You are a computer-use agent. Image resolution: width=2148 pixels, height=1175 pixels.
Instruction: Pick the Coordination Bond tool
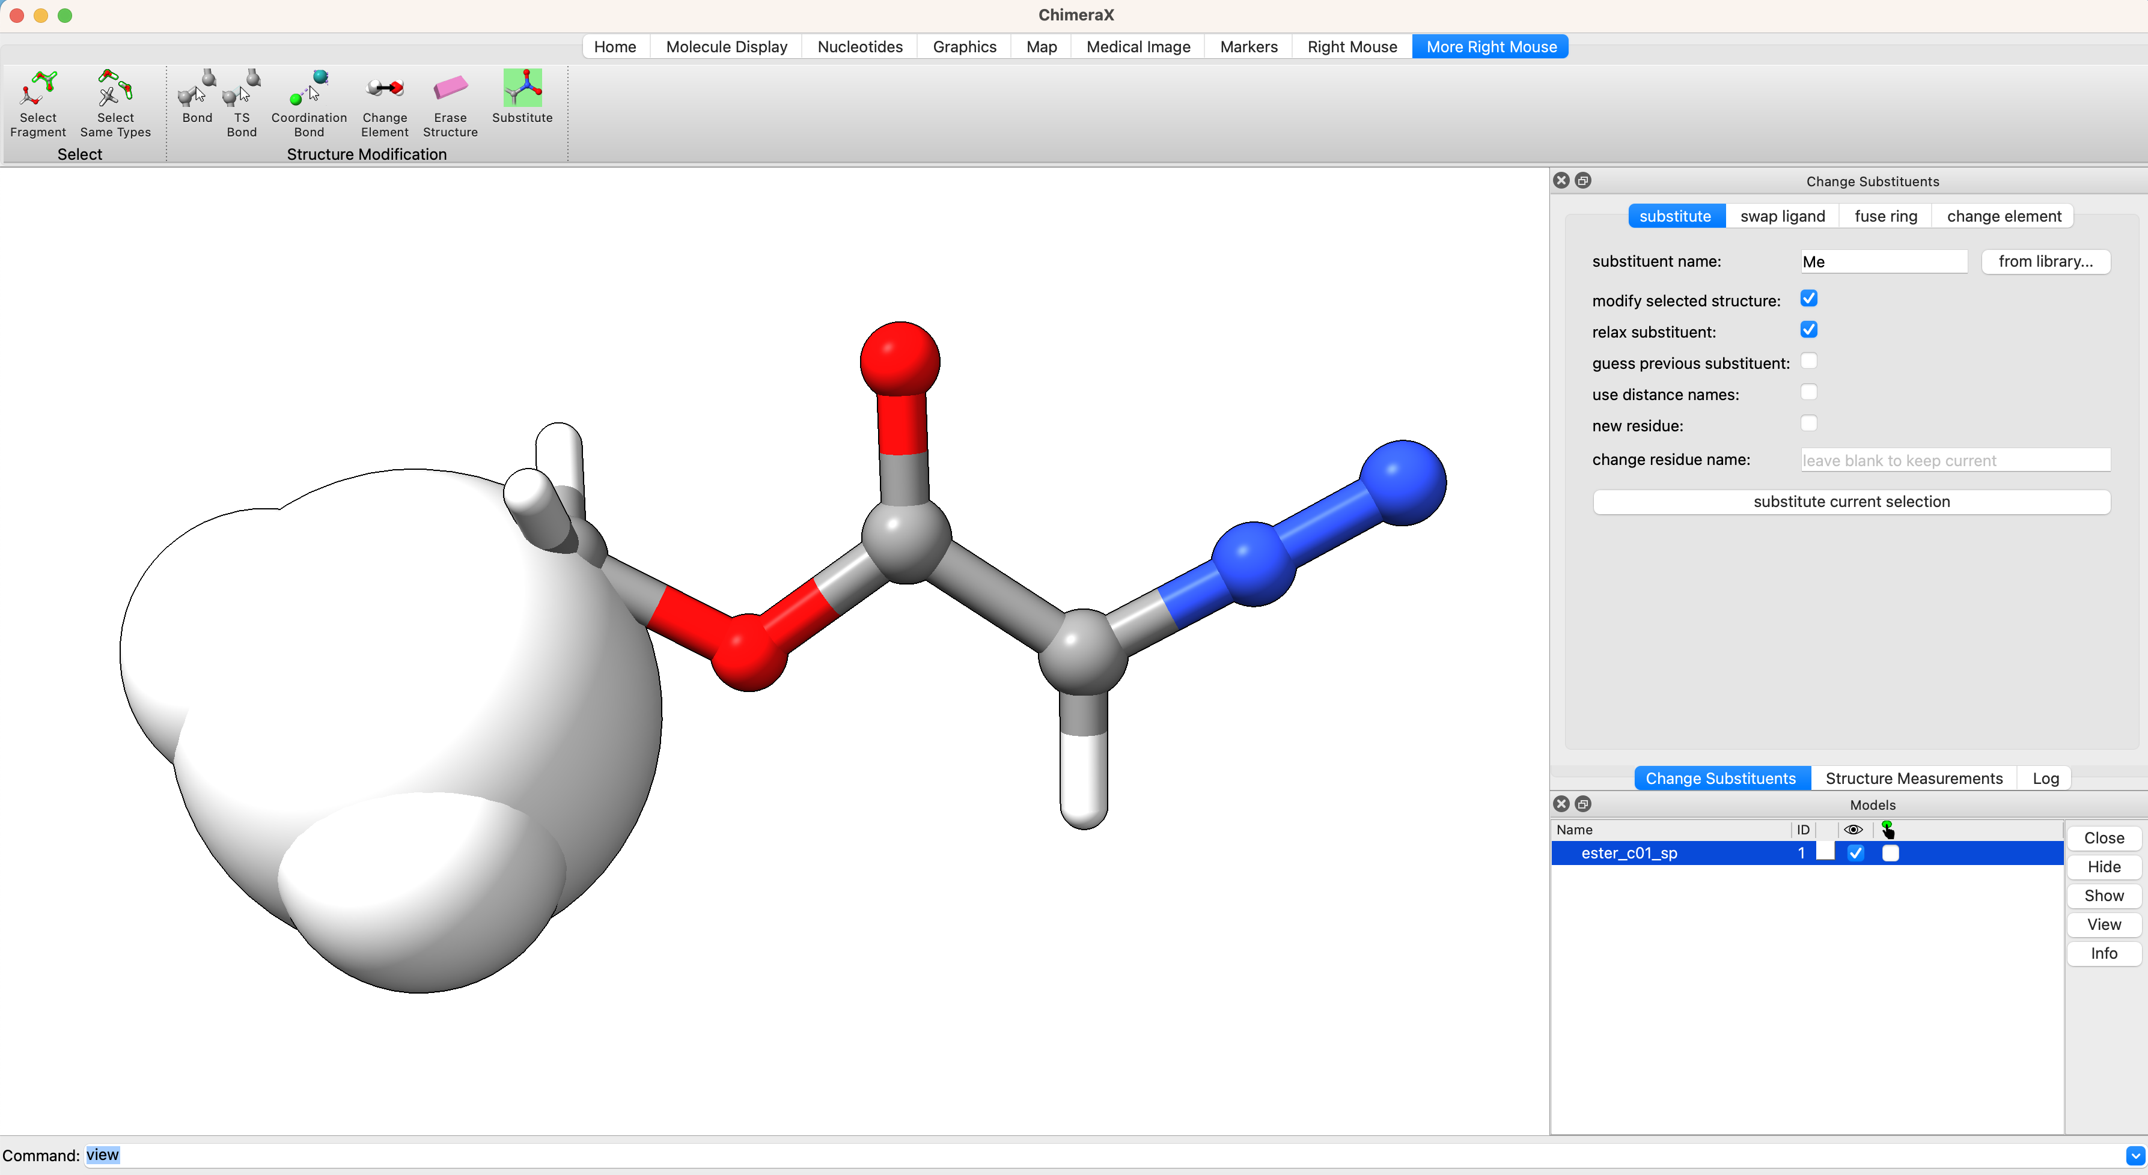pos(308,103)
